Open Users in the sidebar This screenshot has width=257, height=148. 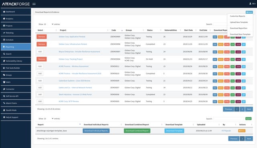point(16,82)
